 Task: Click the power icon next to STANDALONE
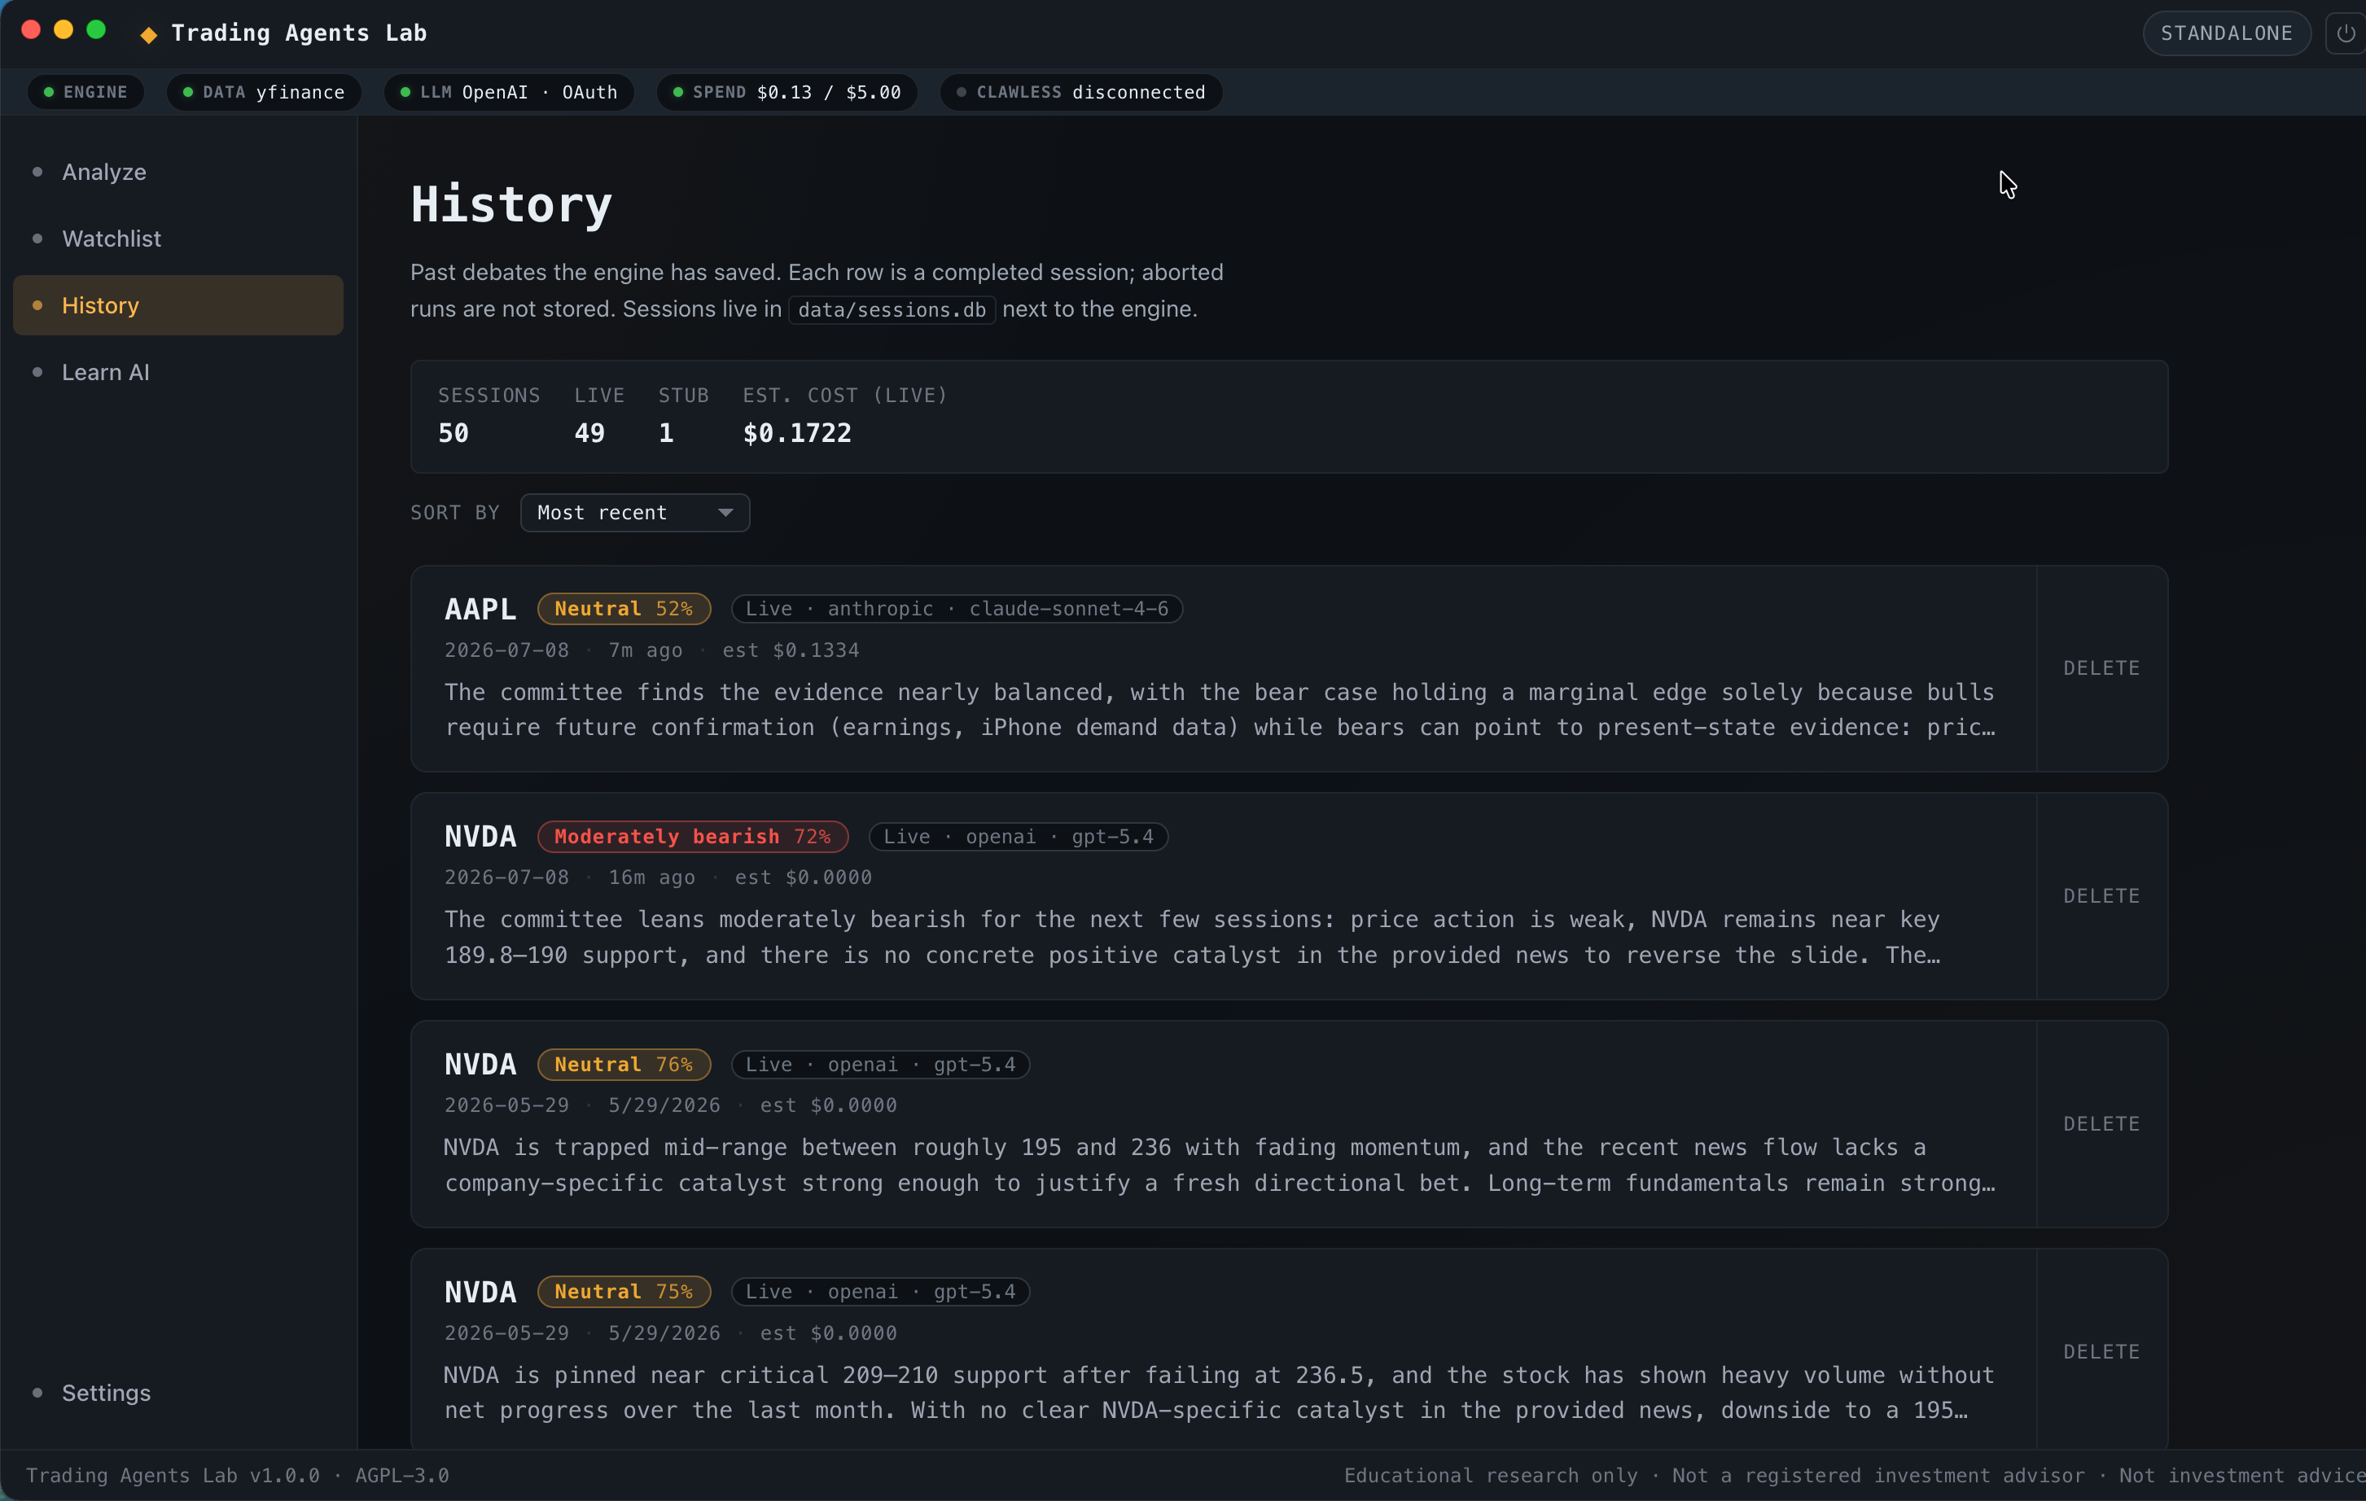(x=2346, y=33)
